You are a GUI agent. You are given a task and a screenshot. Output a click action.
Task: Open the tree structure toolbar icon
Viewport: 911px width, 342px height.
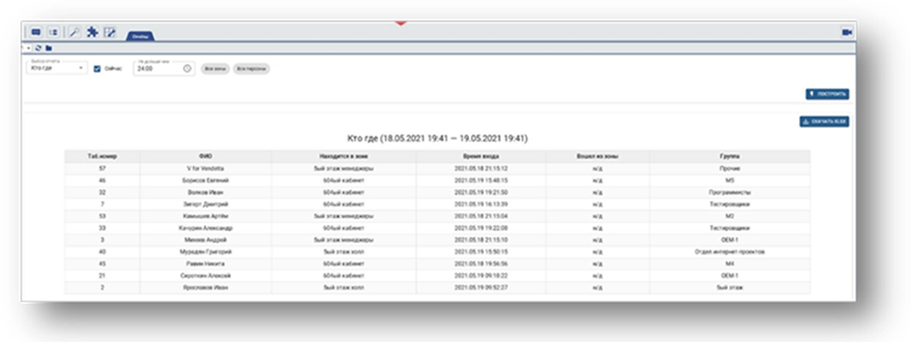53,33
